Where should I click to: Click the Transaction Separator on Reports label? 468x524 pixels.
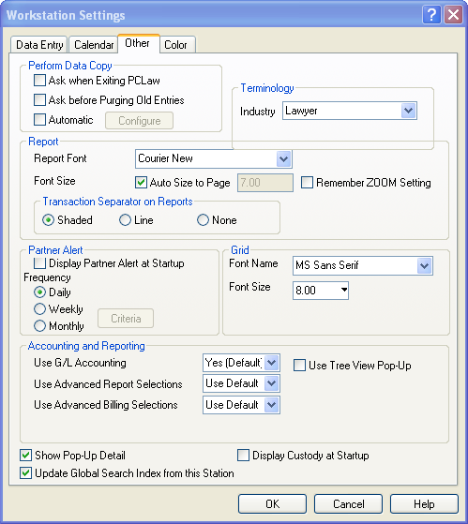[117, 202]
